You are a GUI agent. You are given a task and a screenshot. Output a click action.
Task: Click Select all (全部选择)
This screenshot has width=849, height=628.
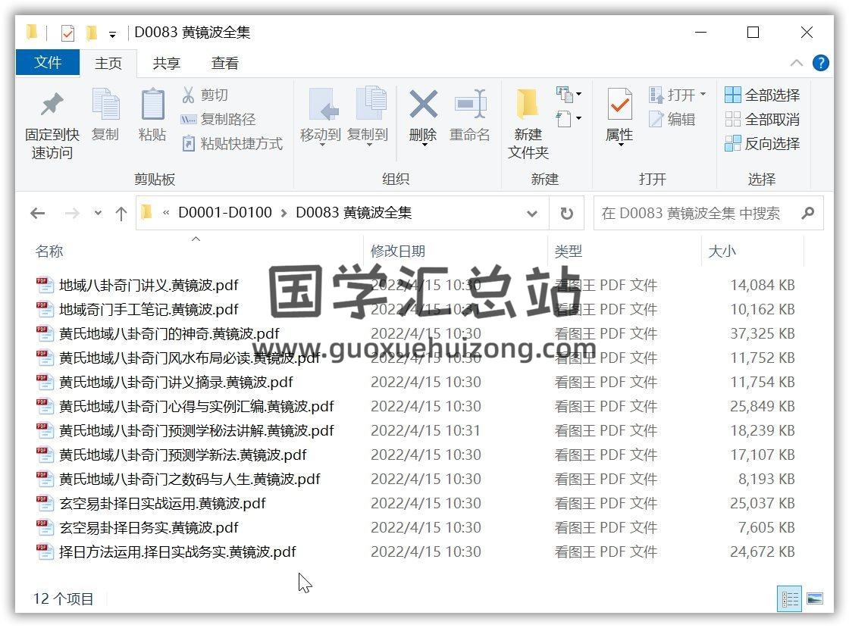point(762,95)
